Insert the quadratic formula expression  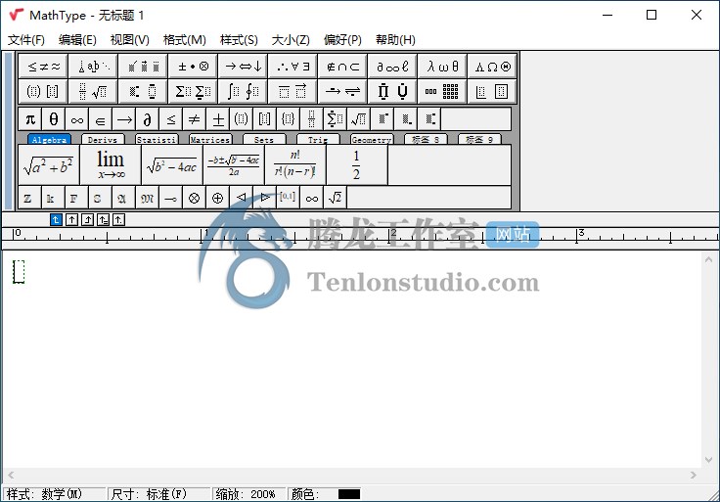pos(234,164)
